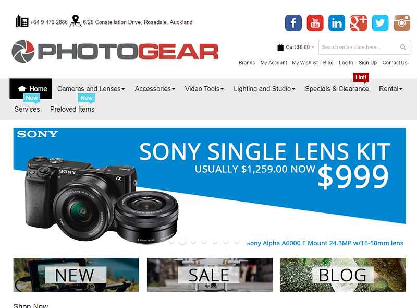Click the Google Plus icon
The width and height of the screenshot is (417, 308).
coord(359,23)
